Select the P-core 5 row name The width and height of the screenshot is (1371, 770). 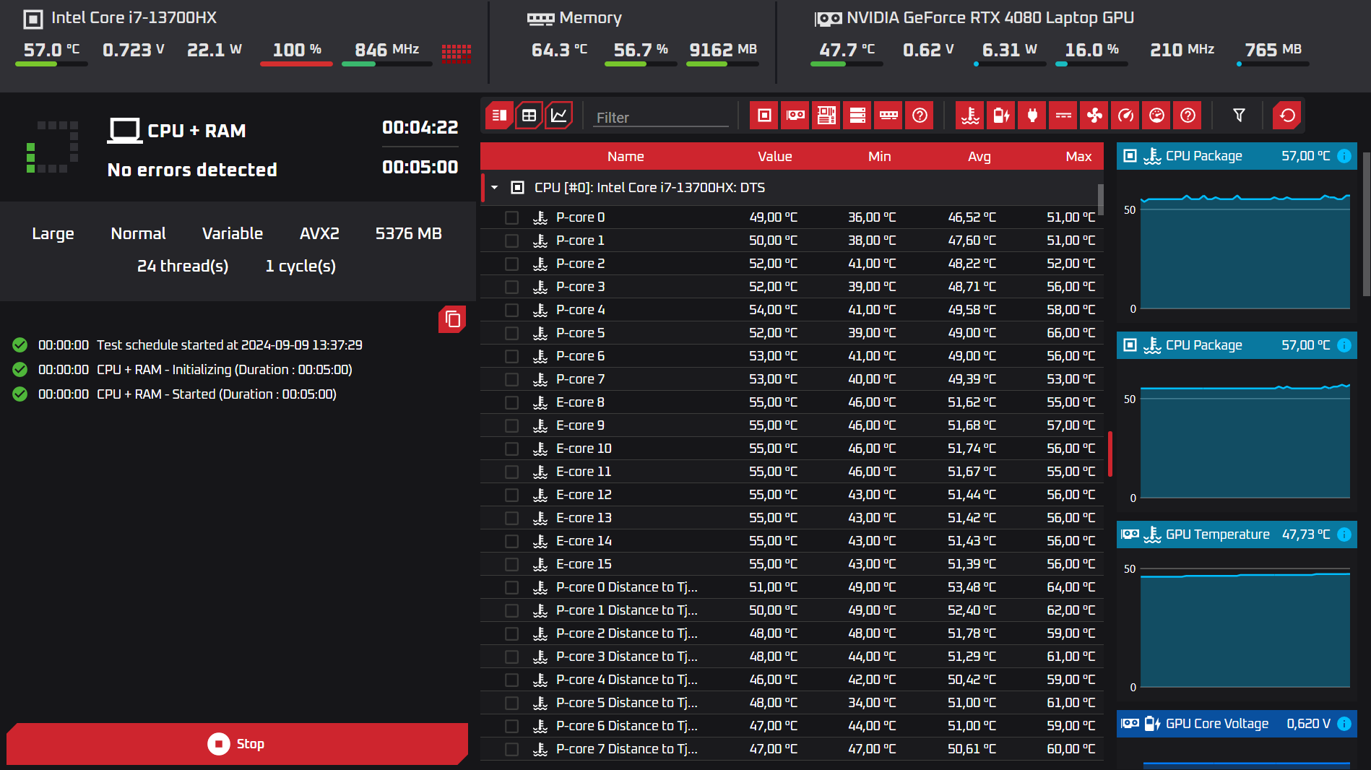point(580,333)
